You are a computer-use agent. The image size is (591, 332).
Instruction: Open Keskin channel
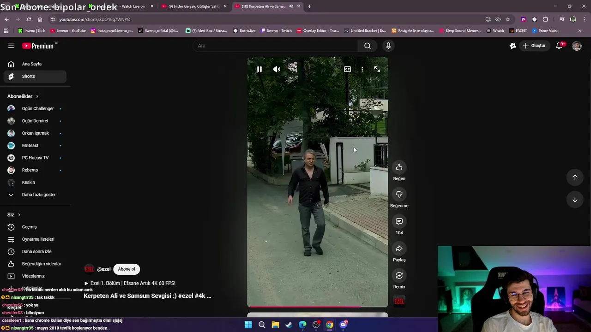(35, 183)
